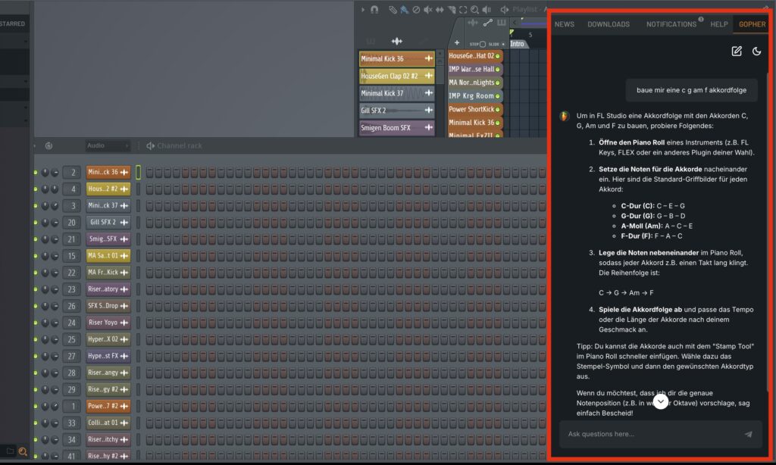
Task: Click the folder icon in the bottom-left corner
Action: pos(10,451)
